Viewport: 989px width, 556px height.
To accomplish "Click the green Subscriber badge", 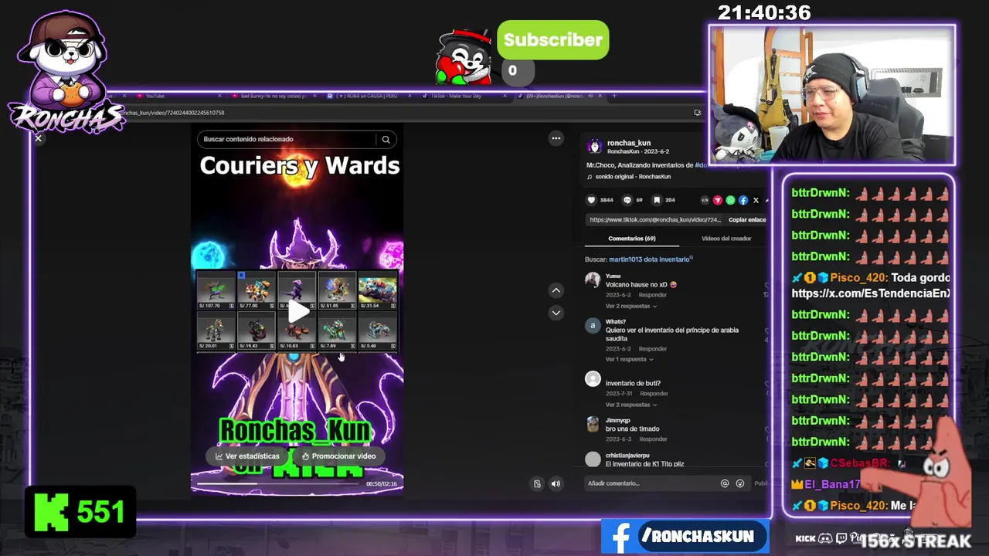I will (x=552, y=40).
